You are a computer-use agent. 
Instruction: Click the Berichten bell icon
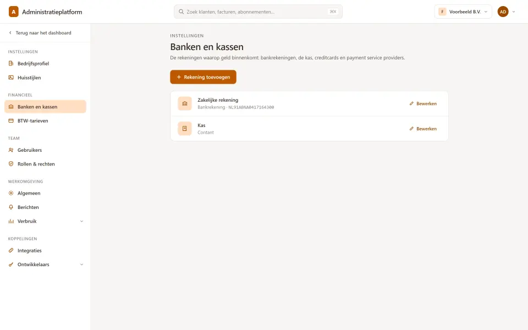coord(11,207)
